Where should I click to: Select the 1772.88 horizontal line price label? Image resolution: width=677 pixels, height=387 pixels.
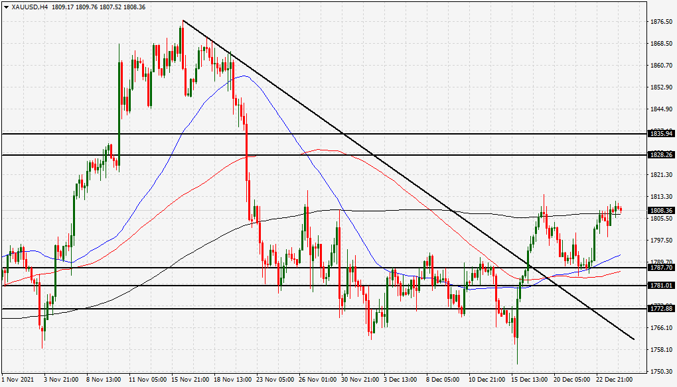pos(662,309)
